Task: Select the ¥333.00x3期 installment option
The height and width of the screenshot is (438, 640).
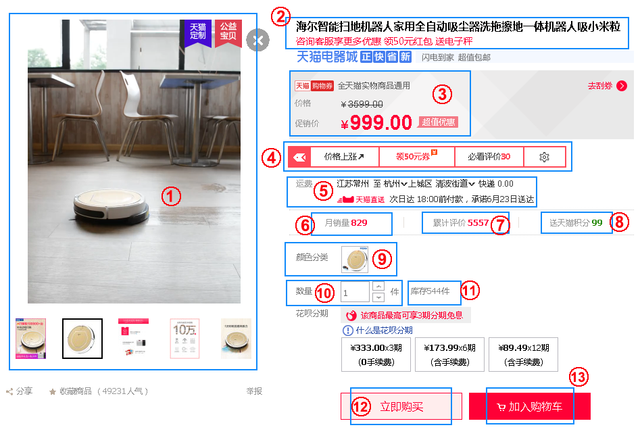Action: (x=376, y=354)
